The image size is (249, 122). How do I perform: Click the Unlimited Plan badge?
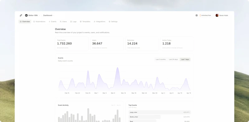[206, 16]
